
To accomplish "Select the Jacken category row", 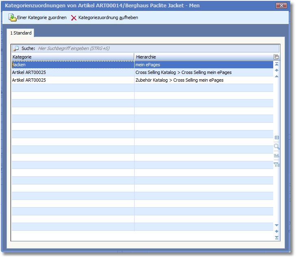I will click(x=72, y=65).
